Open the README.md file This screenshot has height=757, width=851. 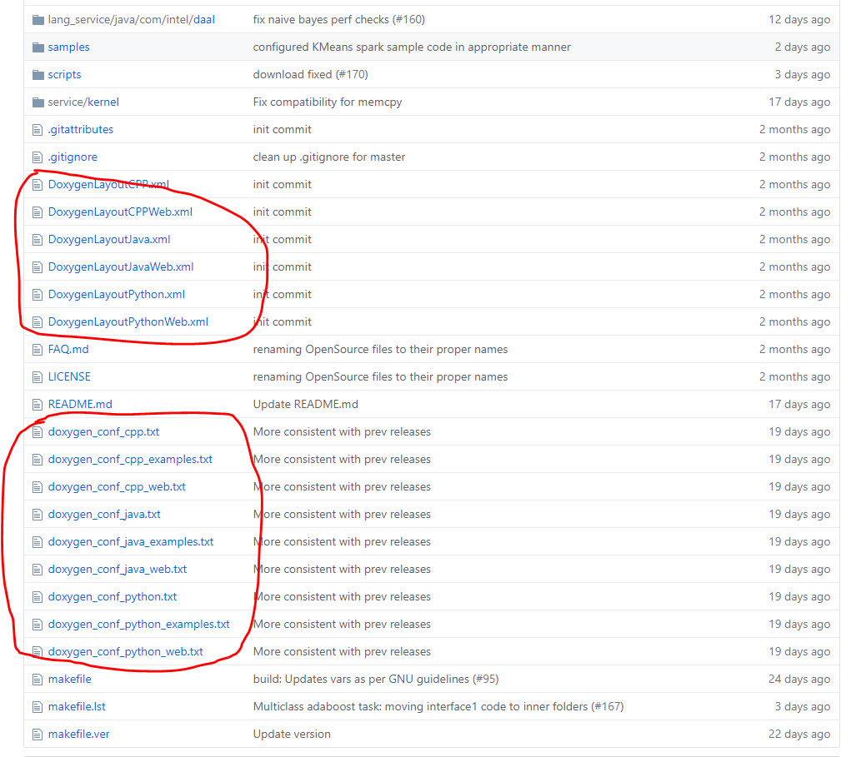[80, 404]
